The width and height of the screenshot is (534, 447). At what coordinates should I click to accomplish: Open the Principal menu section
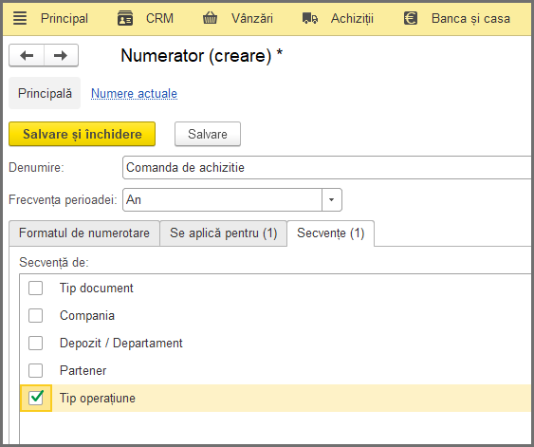point(64,18)
